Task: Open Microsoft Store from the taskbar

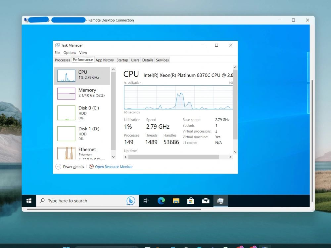Action: [x=191, y=201]
